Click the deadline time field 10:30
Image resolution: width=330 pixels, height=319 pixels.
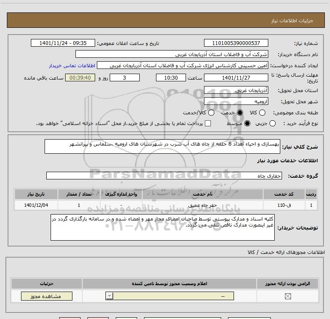coord(171,78)
